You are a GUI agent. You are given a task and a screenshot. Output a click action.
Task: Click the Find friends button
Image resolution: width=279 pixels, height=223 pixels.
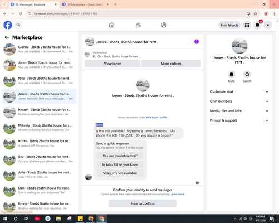tap(229, 25)
